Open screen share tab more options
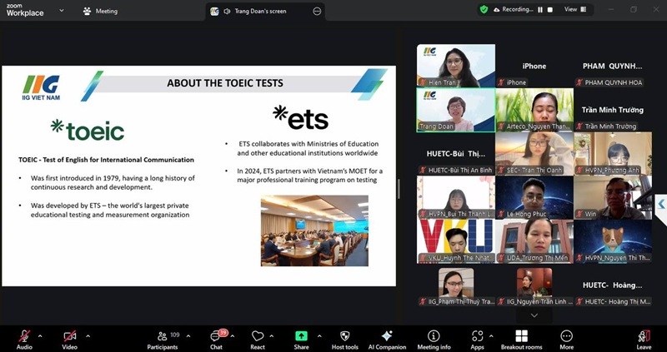667x352 pixels. coord(317,12)
